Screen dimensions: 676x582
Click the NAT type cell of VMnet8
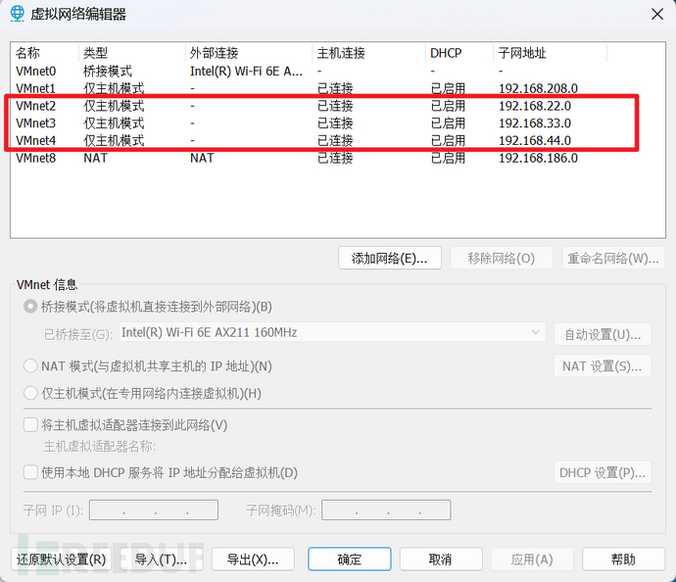pyautogui.click(x=95, y=158)
